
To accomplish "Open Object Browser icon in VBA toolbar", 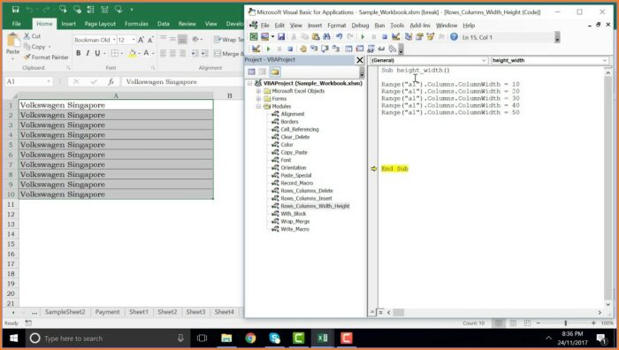I will (431, 37).
